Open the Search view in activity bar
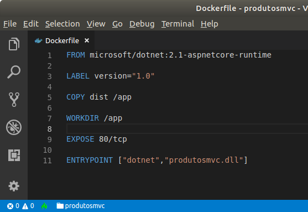The image size is (308, 212). coord(14,72)
